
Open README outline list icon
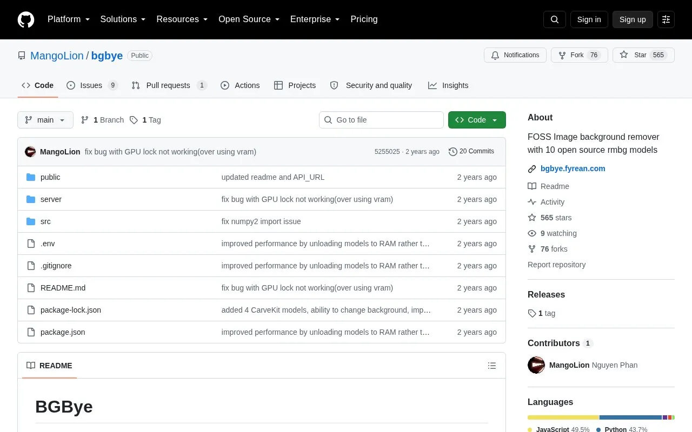tap(492, 366)
